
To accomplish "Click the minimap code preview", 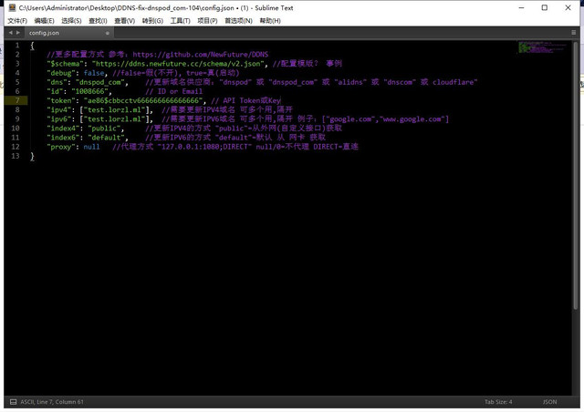I will pos(542,47).
